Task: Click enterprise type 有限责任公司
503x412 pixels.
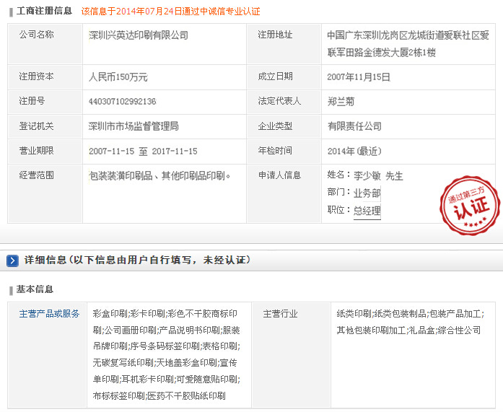Action: point(354,126)
